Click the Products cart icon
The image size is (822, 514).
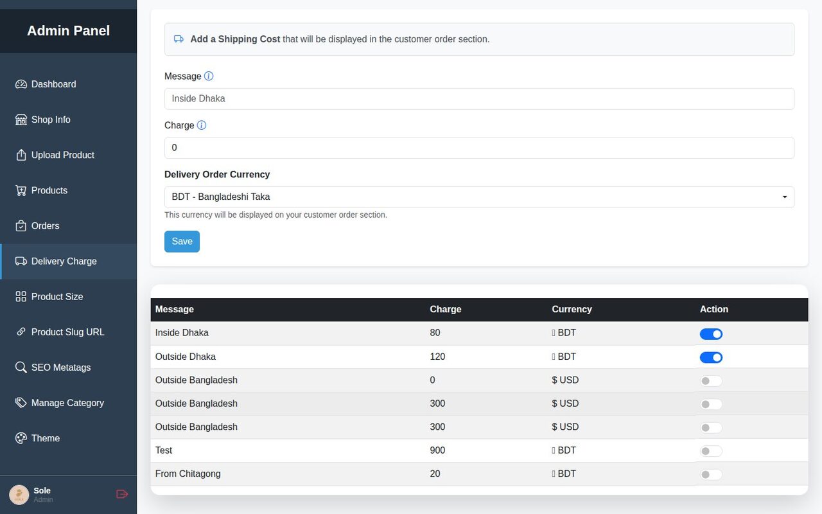(21, 190)
